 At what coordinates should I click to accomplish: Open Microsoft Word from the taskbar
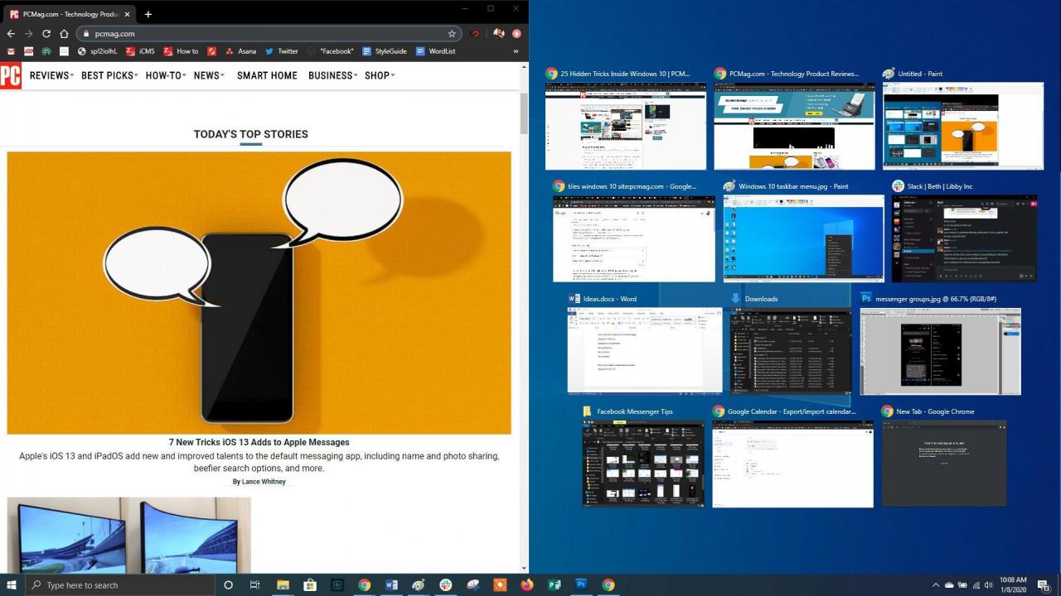click(390, 585)
